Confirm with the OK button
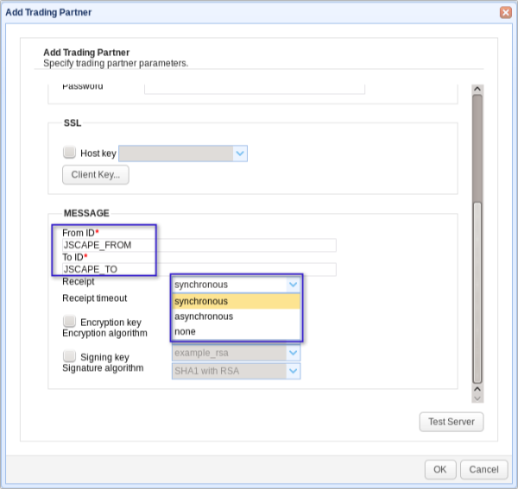This screenshot has height=489, width=518. pyautogui.click(x=440, y=469)
